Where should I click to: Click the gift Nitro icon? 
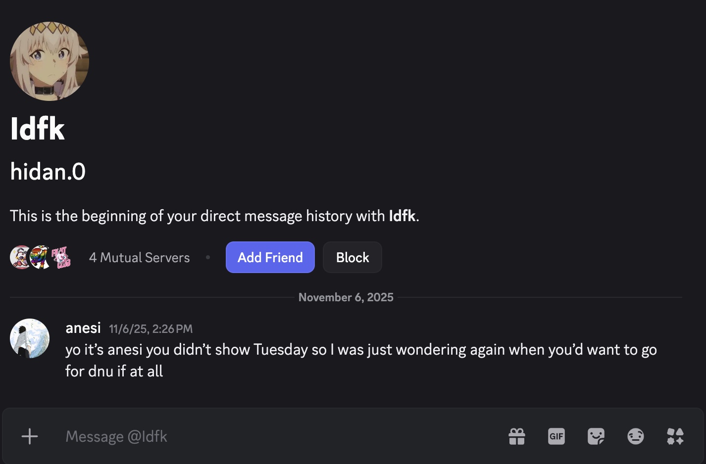[517, 436]
